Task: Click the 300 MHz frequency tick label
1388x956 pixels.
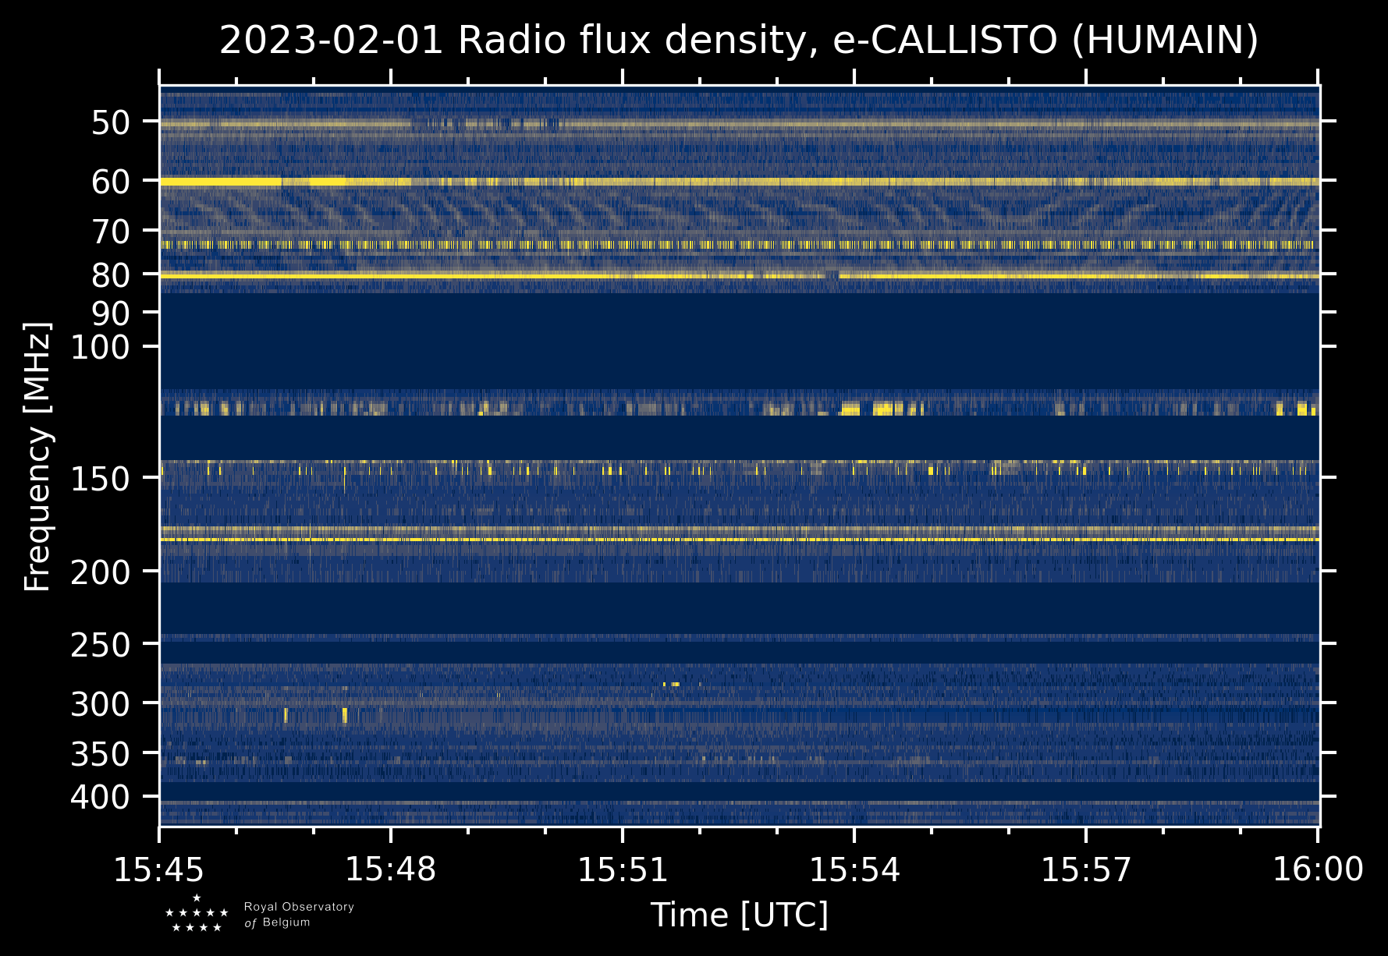Action: pyautogui.click(x=100, y=704)
